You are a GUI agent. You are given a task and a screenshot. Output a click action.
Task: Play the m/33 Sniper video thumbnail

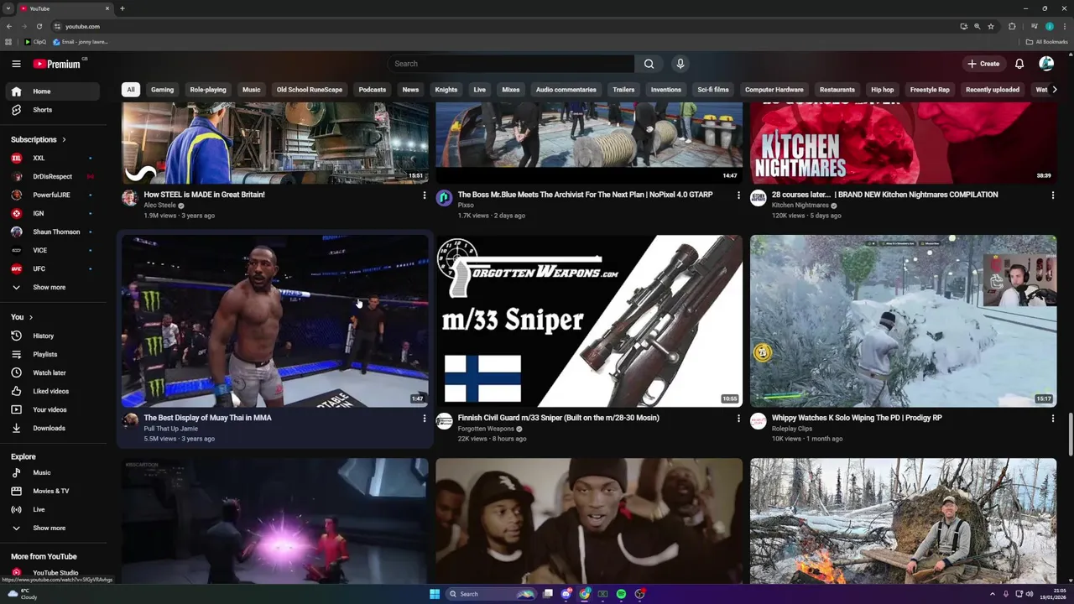click(x=589, y=321)
